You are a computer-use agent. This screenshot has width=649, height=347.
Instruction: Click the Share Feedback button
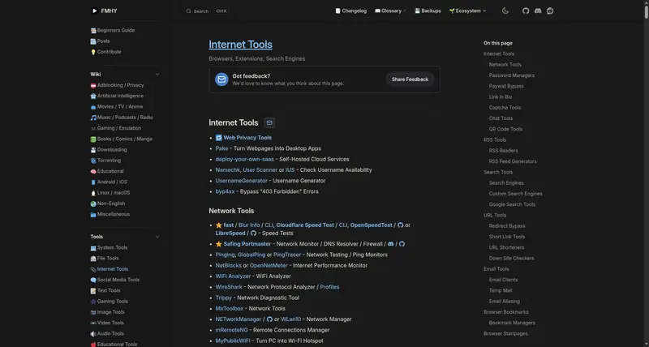[410, 79]
